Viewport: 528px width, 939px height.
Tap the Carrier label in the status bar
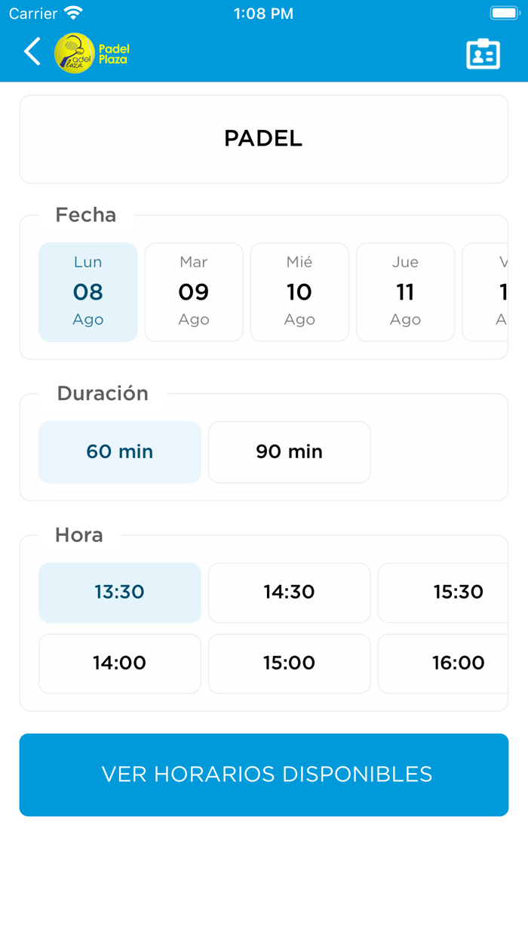coord(28,12)
